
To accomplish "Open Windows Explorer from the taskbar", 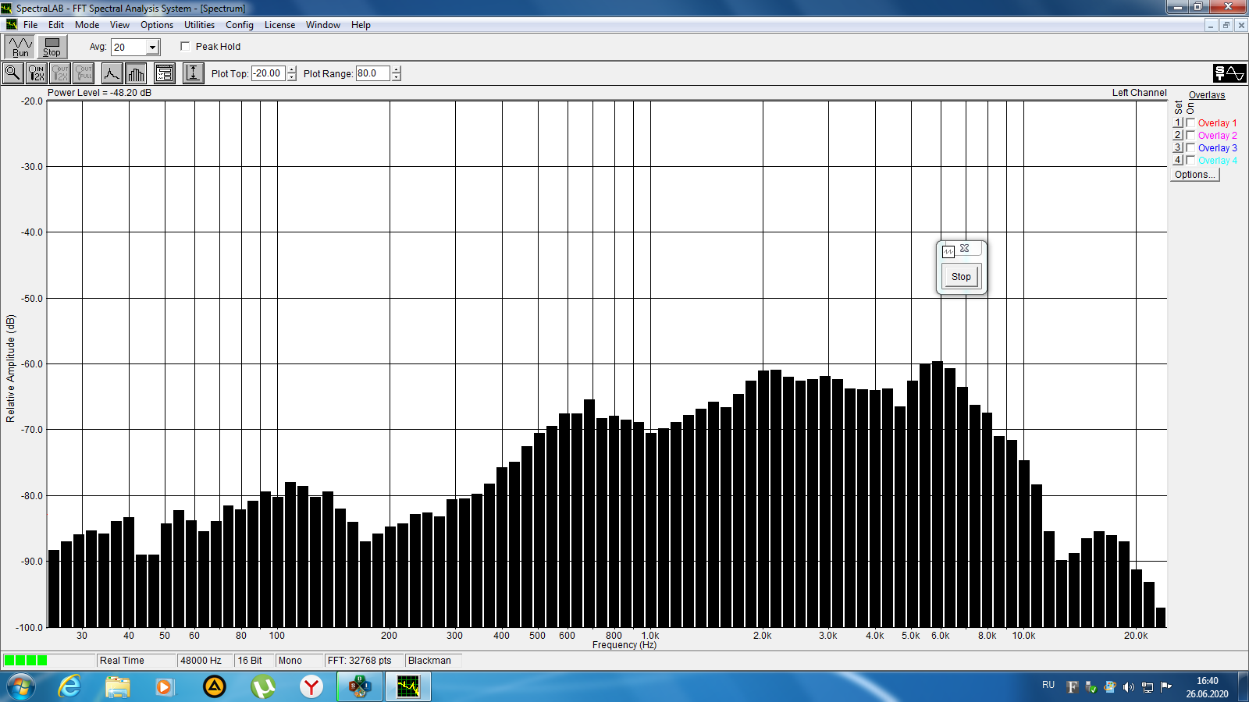I will tap(118, 686).
